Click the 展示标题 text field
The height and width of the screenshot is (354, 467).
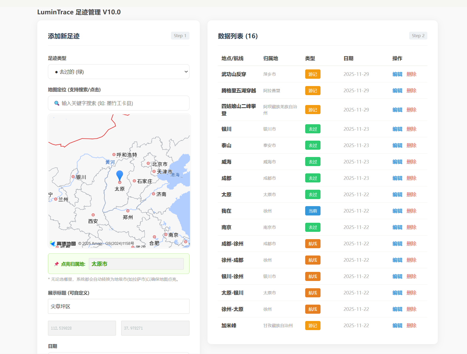pos(119,306)
